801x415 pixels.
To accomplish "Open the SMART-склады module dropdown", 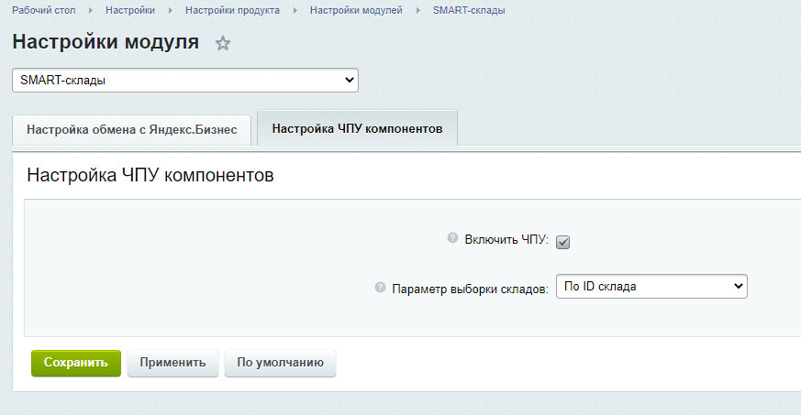I will click(185, 81).
